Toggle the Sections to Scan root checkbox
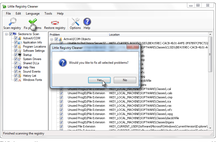Image resolution: width=216 pixels, height=142 pixels. (11, 34)
